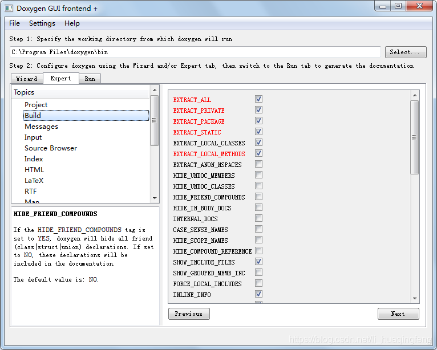Select the Source Browser topic
This screenshot has height=350, width=437.
pyautogui.click(x=51, y=148)
